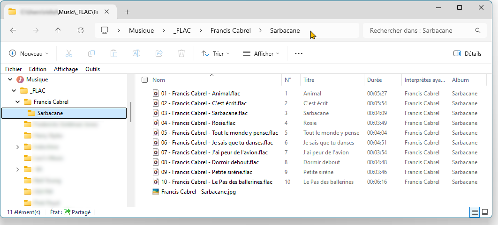Click the Musique library icon in tree
This screenshot has width=498, height=225.
[20, 80]
